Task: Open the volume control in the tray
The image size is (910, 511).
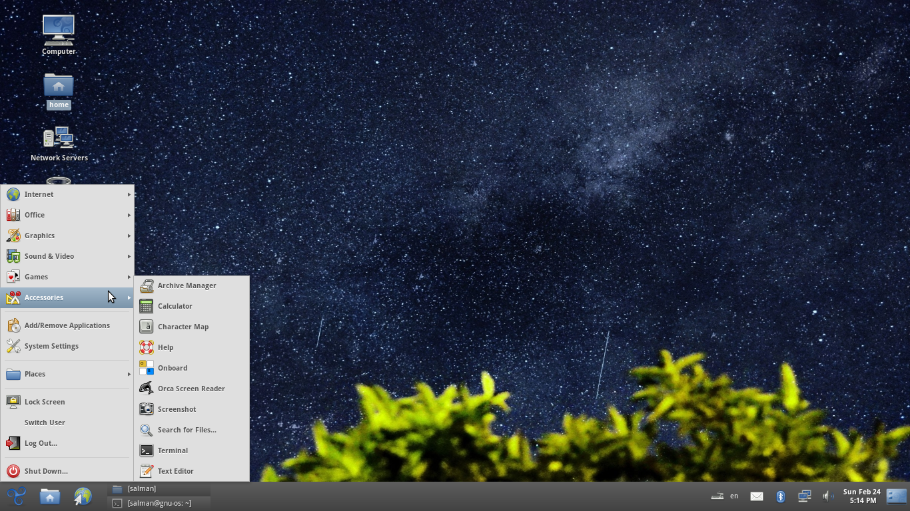Action: 827,496
